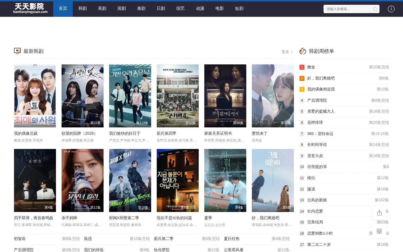Open the 短剧 navigation item
Image resolution: width=403 pixels, height=252 pixels.
(x=239, y=9)
